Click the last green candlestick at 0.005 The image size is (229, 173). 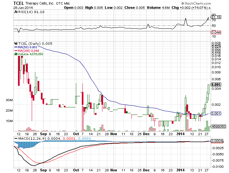(x=209, y=89)
